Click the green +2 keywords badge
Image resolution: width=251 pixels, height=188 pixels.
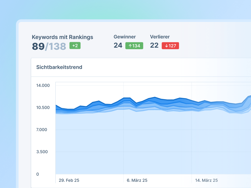pyautogui.click(x=75, y=46)
